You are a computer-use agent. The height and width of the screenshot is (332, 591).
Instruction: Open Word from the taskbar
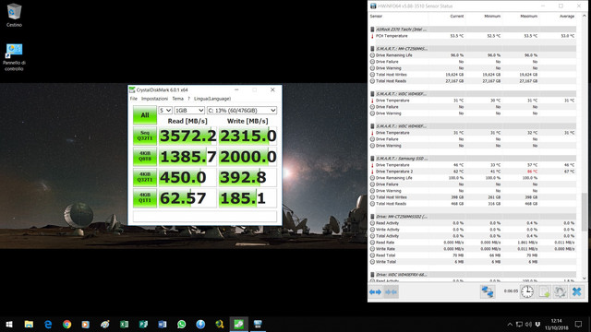click(x=163, y=324)
